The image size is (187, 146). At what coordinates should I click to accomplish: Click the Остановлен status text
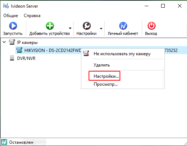(21, 142)
